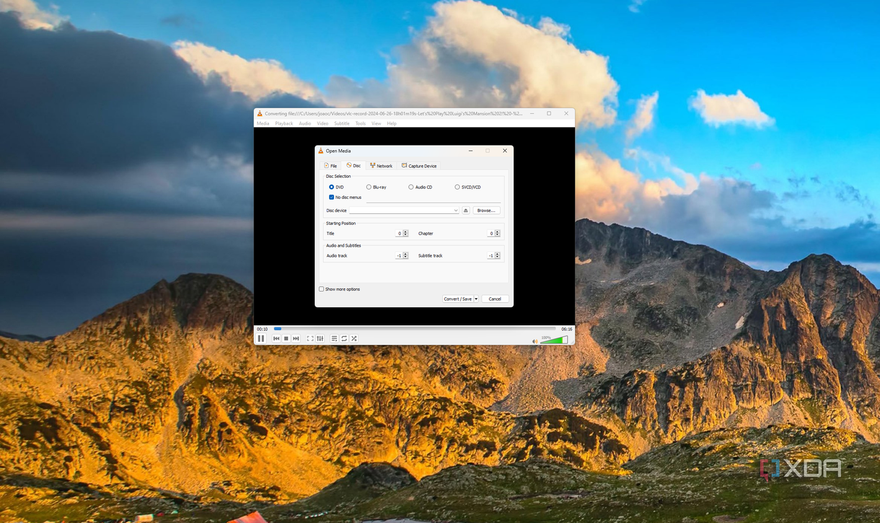Click VLC cone icon in Open Media title
Screen dimensions: 880x523
(x=320, y=151)
